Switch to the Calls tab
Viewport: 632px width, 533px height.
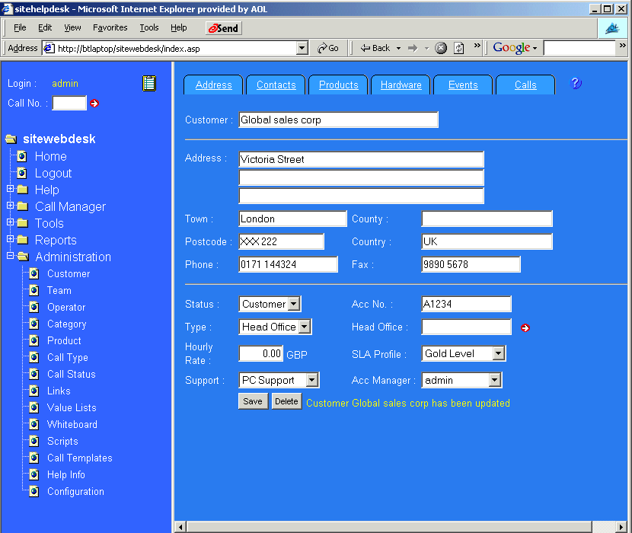tap(525, 85)
